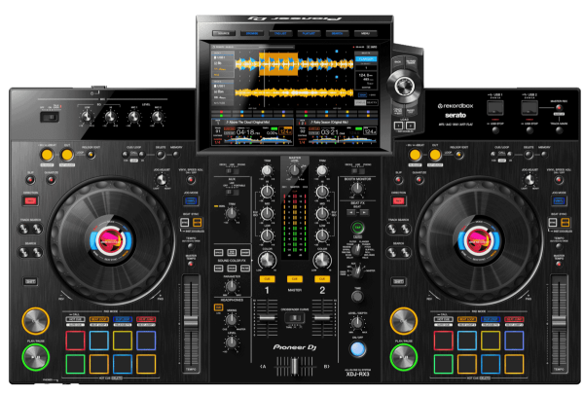This screenshot has height=396, width=584.
Task: Toggle QUANTIZE on deck 1
Action: pyautogui.click(x=51, y=180)
